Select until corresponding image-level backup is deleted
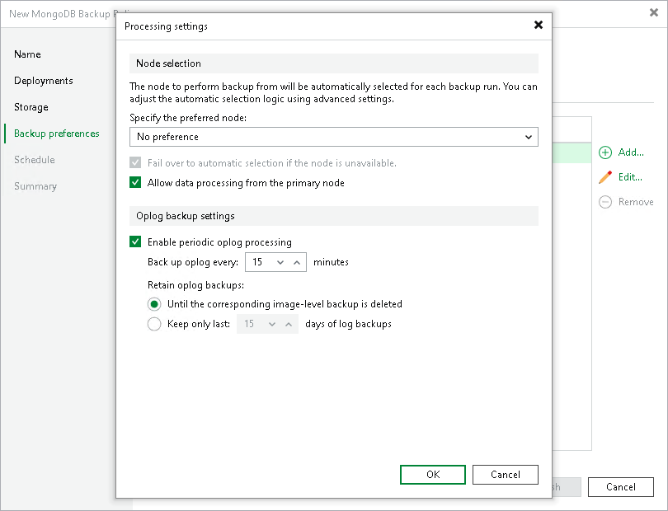 click(154, 304)
